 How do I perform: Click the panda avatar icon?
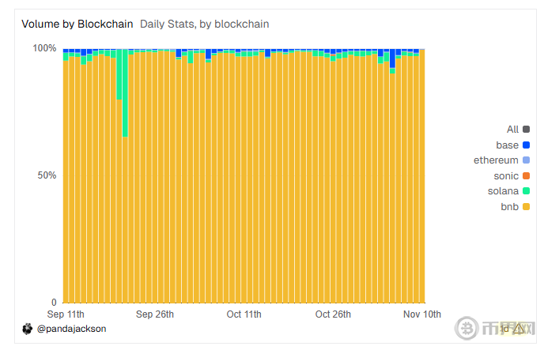27,328
